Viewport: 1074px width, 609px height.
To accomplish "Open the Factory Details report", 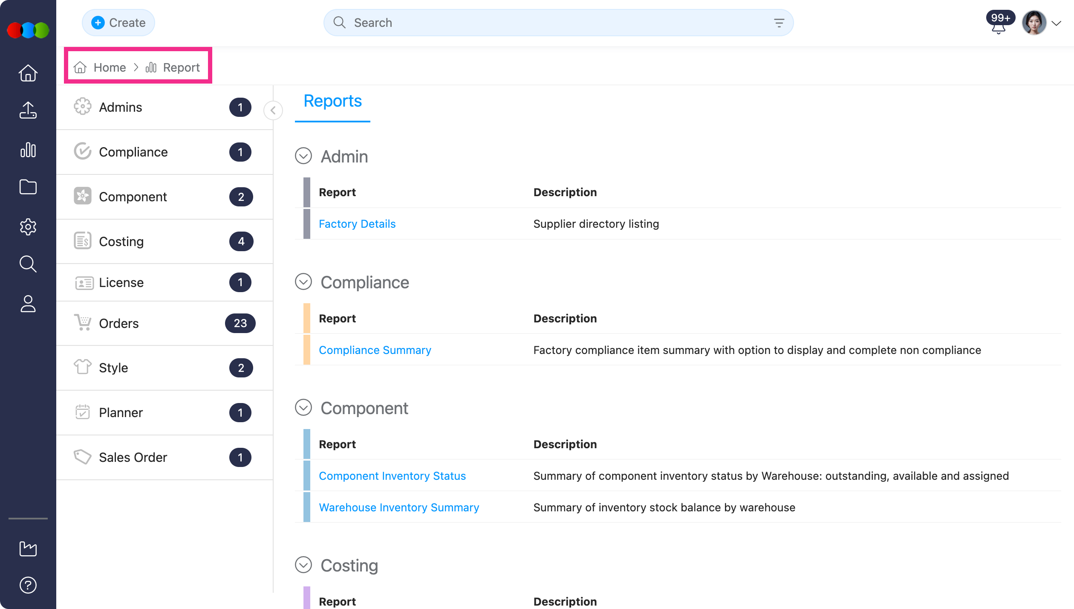I will tap(357, 224).
